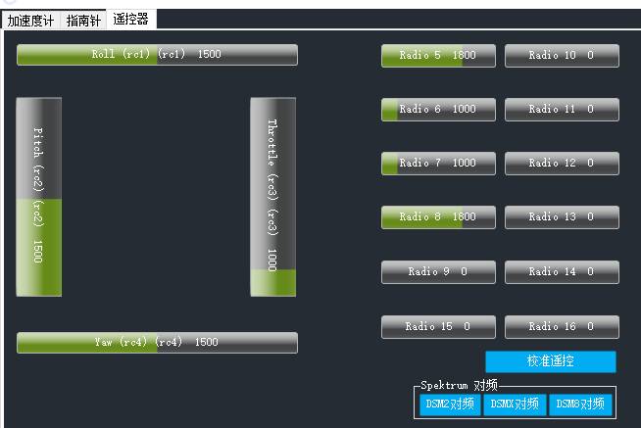The height and width of the screenshot is (428, 641).
Task: Select the Radio 6 channel bar
Action: tap(437, 110)
